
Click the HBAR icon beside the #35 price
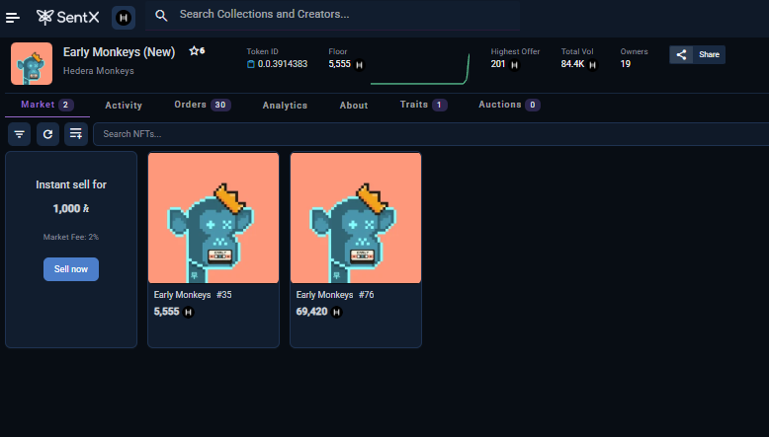coord(189,312)
